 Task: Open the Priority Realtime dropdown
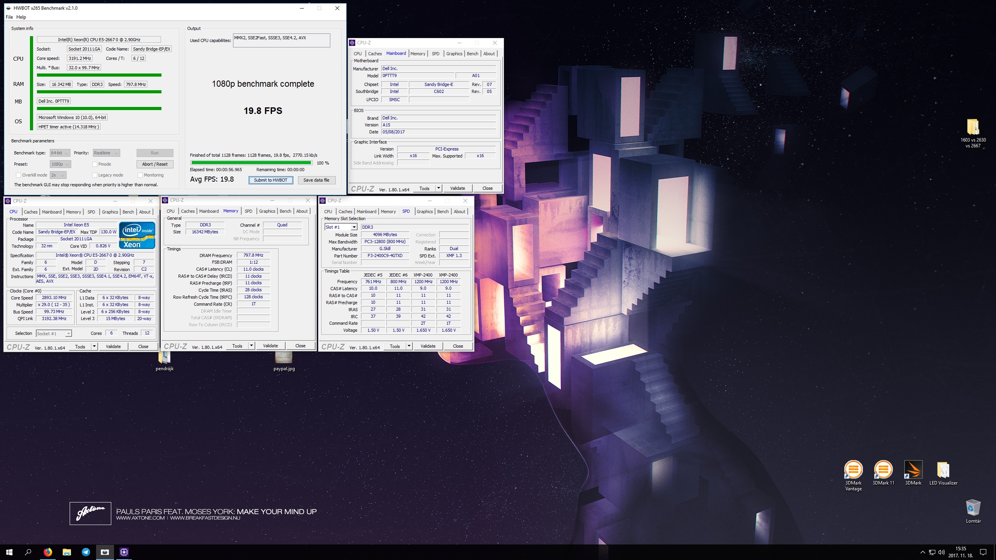tap(106, 153)
